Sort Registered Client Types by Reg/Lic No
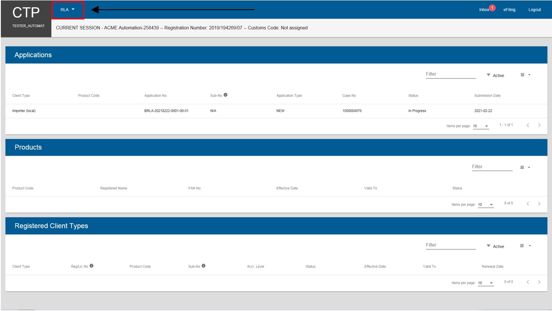This screenshot has width=552, height=311. [x=79, y=267]
